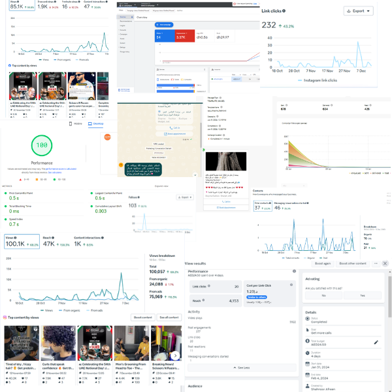Click the cursor Goal icon in Details
The image size is (392, 392).
tap(308, 330)
